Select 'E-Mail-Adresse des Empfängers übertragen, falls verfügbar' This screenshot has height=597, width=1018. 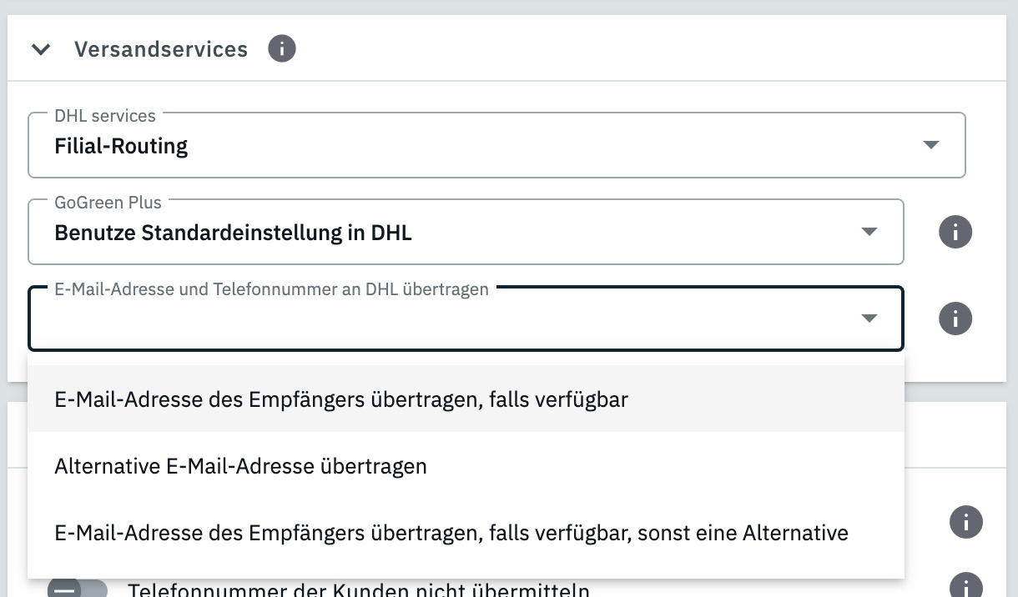(x=341, y=399)
